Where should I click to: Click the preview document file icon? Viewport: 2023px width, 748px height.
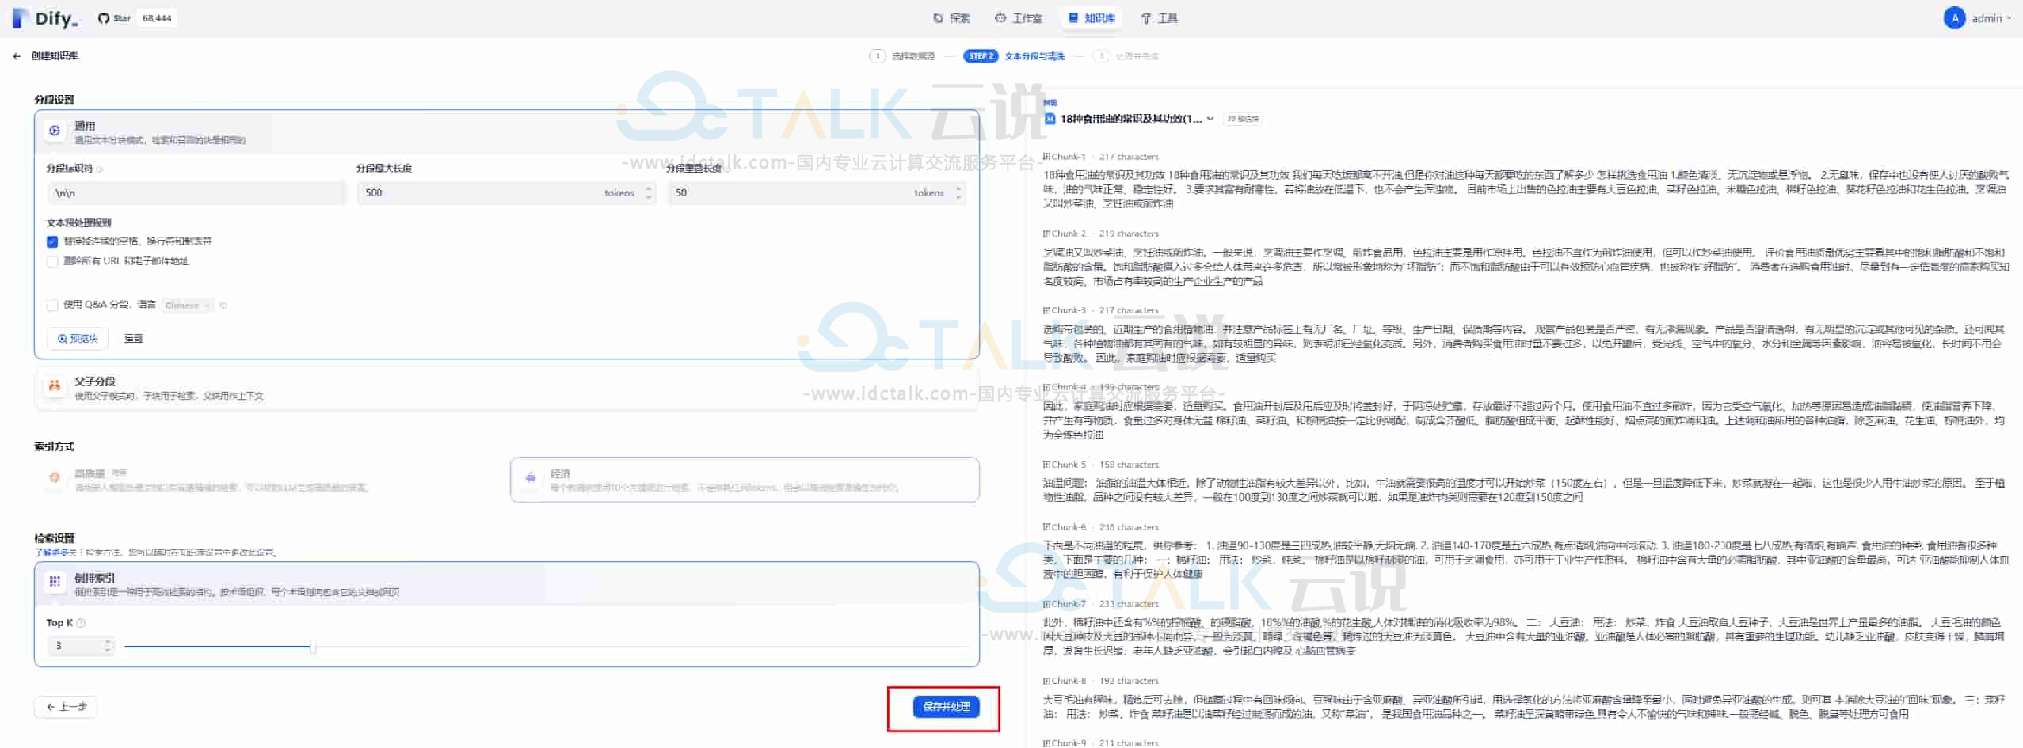(1050, 119)
